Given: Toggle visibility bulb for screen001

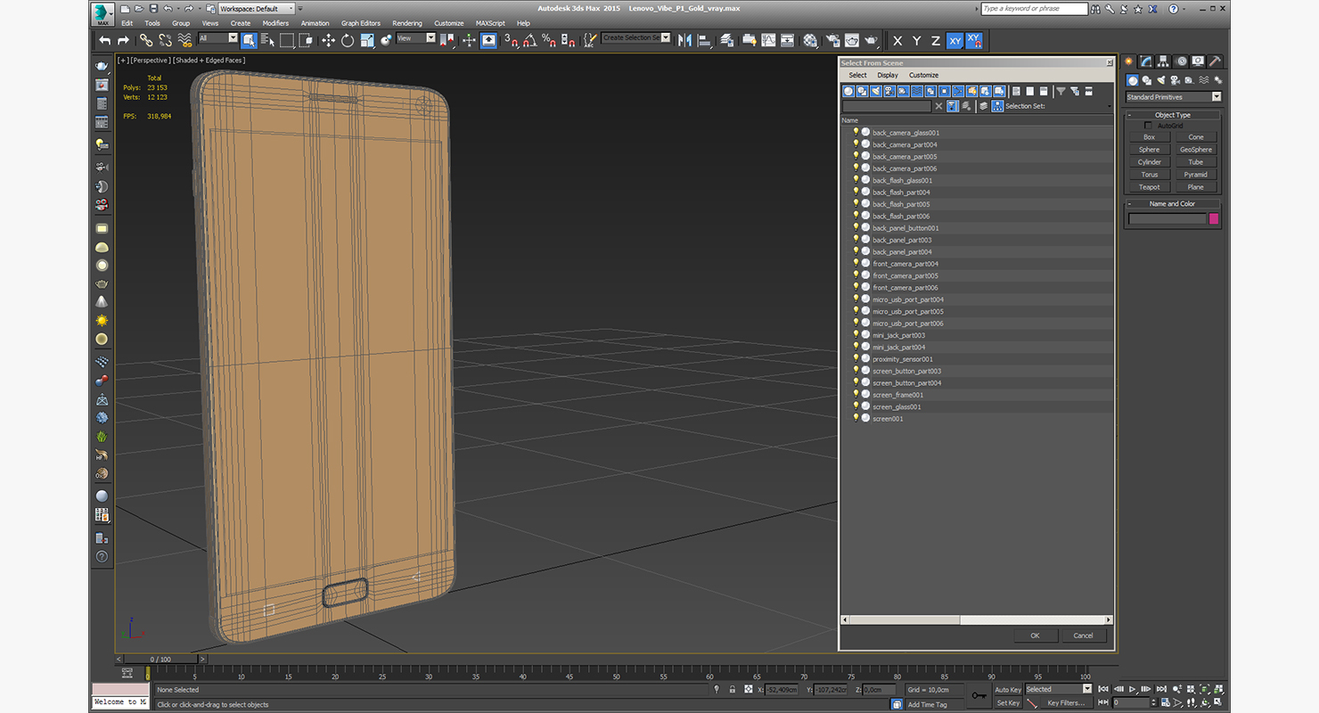Looking at the screenshot, I should pyautogui.click(x=856, y=418).
